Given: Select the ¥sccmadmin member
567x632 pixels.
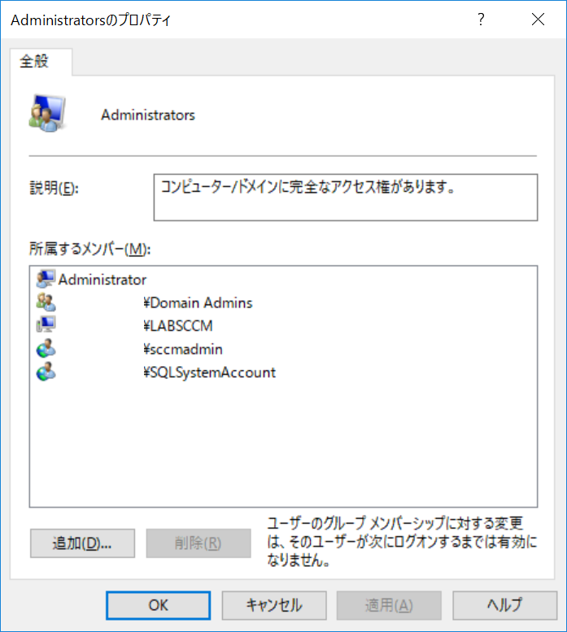Looking at the screenshot, I should pos(182,349).
